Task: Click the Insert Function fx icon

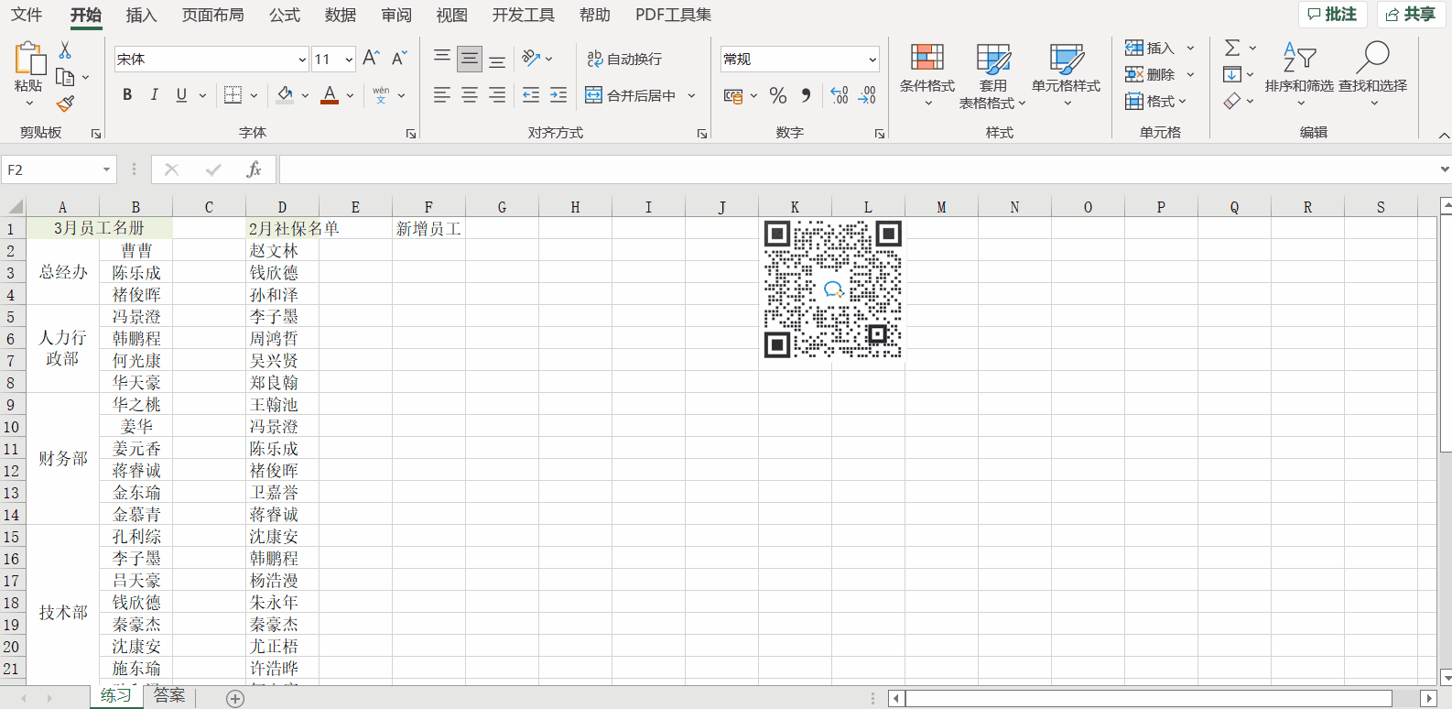Action: pyautogui.click(x=254, y=169)
